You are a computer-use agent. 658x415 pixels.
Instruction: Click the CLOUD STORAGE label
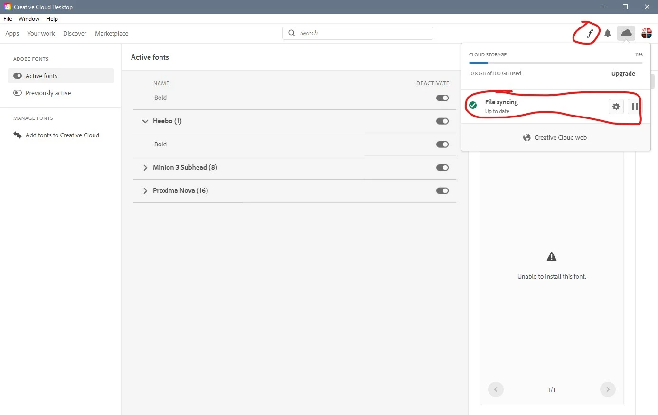click(x=488, y=54)
